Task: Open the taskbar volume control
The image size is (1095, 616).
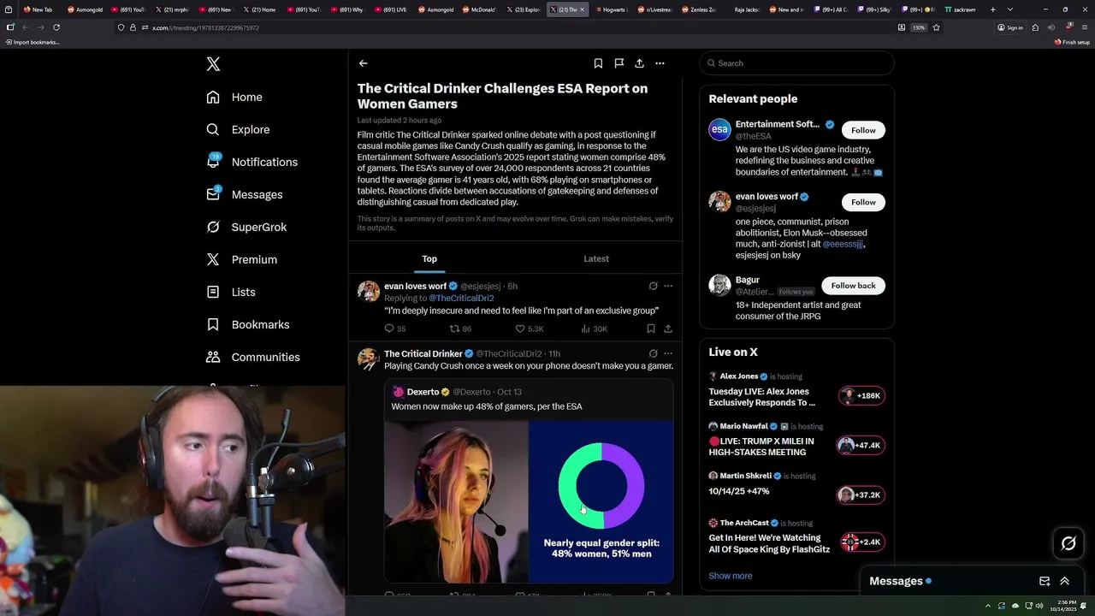Action: tap(1039, 606)
